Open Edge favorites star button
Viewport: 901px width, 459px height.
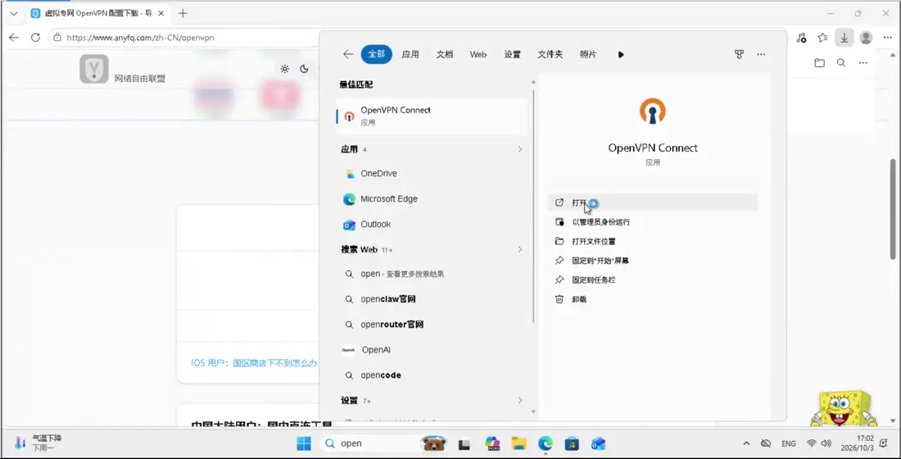pos(822,38)
